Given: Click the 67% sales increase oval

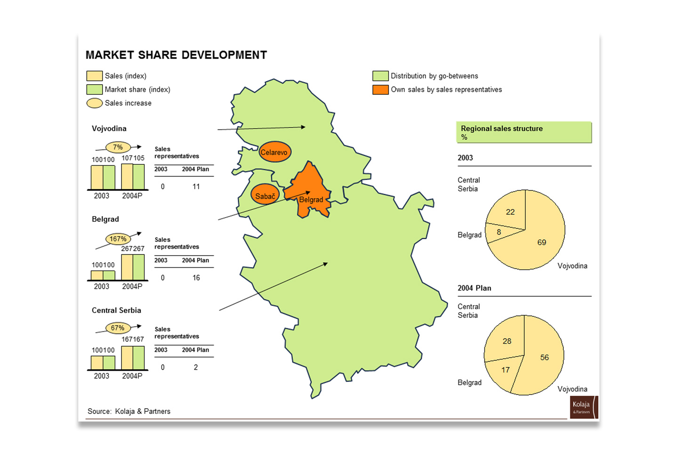Looking at the screenshot, I should tap(118, 328).
